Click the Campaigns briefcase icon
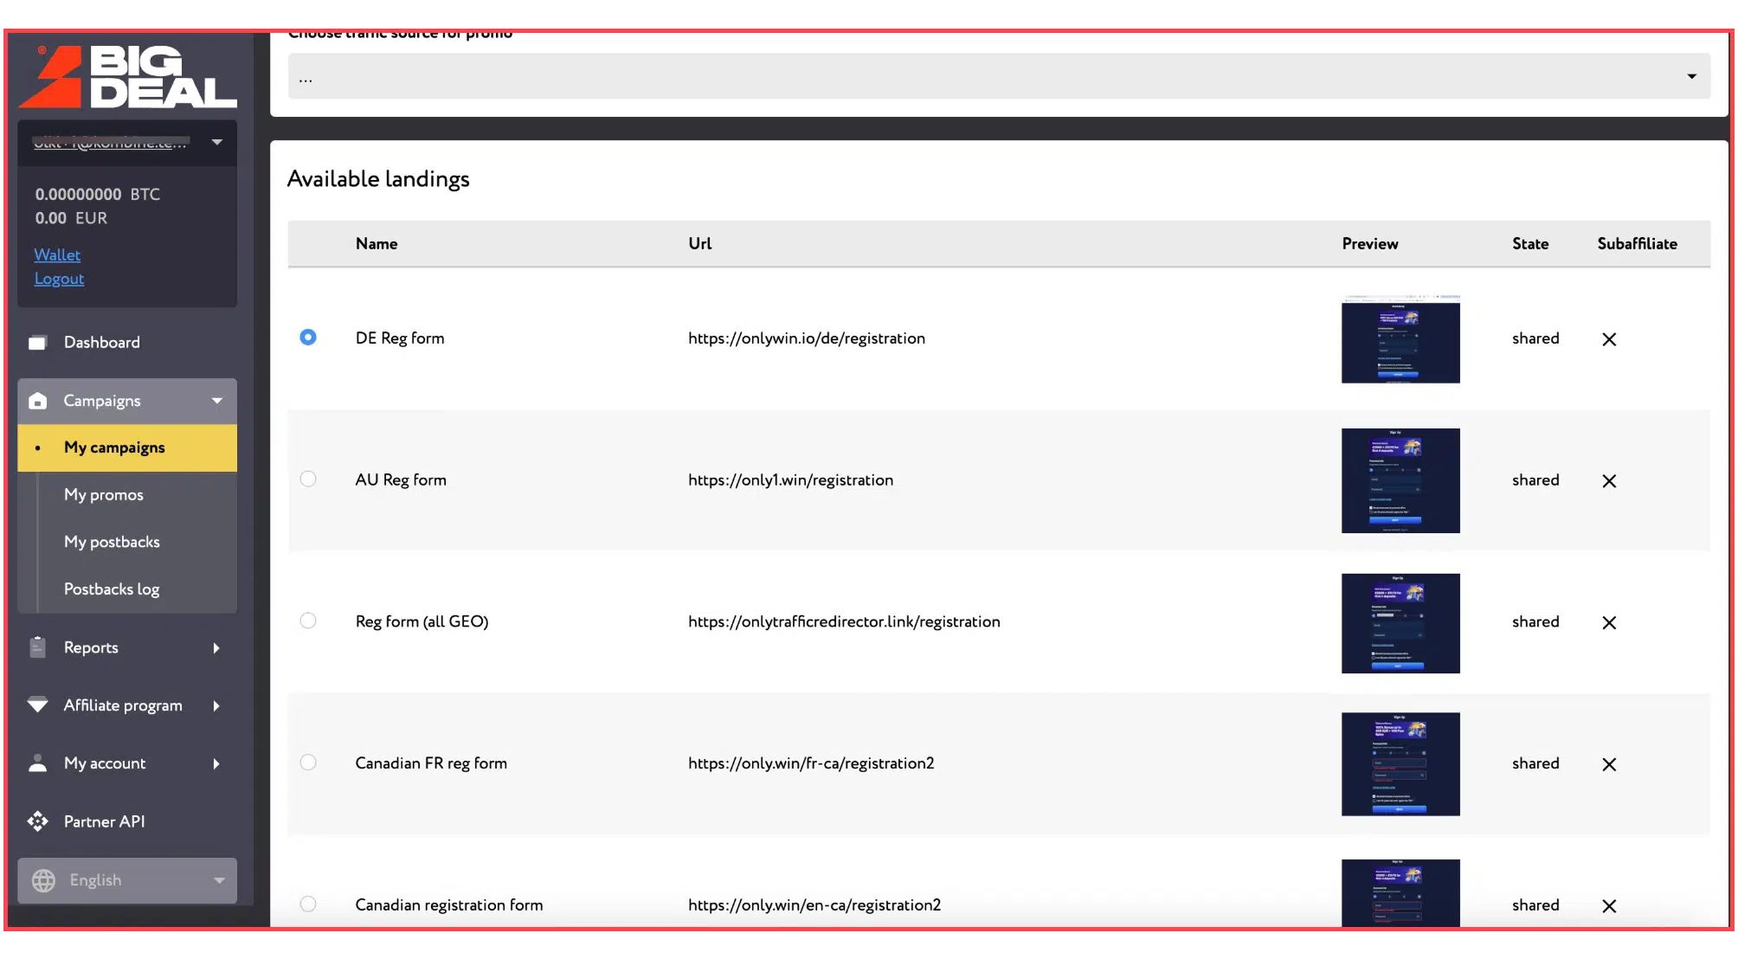 [x=37, y=401]
